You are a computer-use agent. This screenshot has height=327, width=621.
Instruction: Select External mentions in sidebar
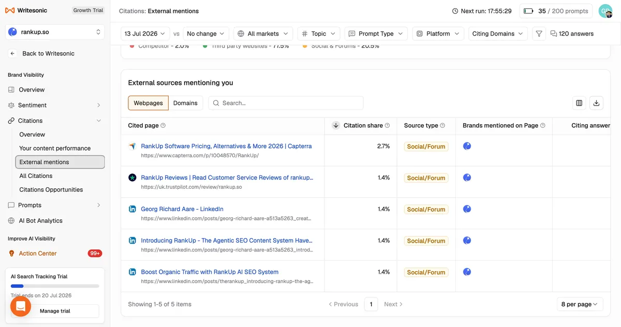[x=60, y=162]
